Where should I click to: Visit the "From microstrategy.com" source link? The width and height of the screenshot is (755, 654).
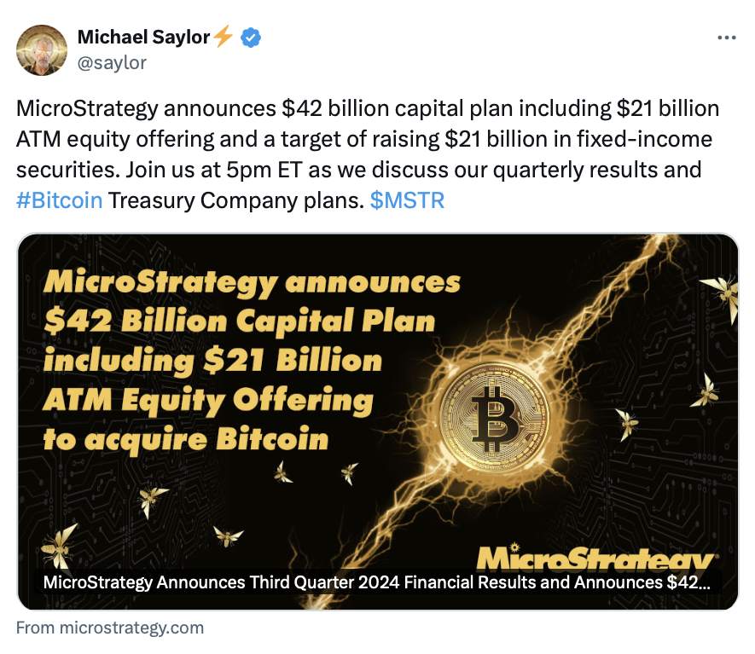pos(110,628)
